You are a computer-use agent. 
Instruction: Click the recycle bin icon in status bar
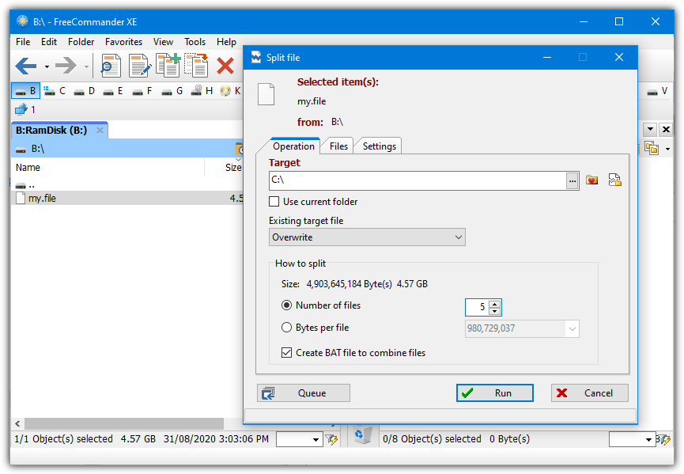click(x=362, y=435)
